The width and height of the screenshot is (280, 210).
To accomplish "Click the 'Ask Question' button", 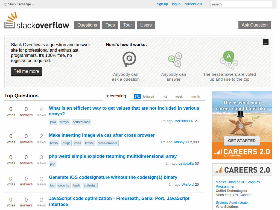I will [254, 25].
